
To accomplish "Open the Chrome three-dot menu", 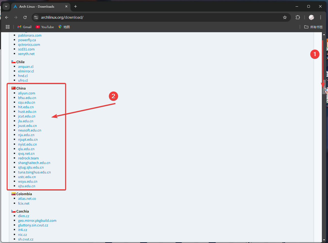I will 321,17.
